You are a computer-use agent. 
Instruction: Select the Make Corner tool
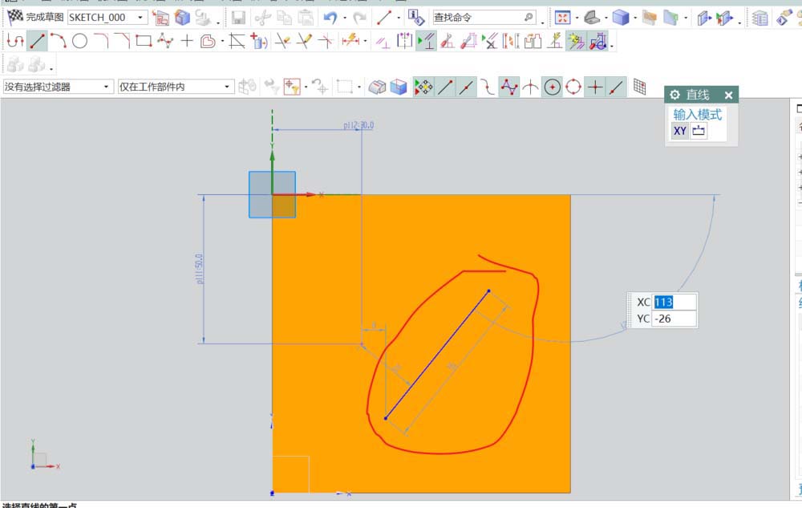pyautogui.click(x=326, y=41)
